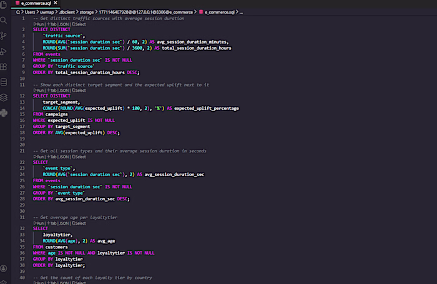Click 'loyaltytier,' on line 33
Viewport: 437px width, 284px height.
pyautogui.click(x=57, y=235)
